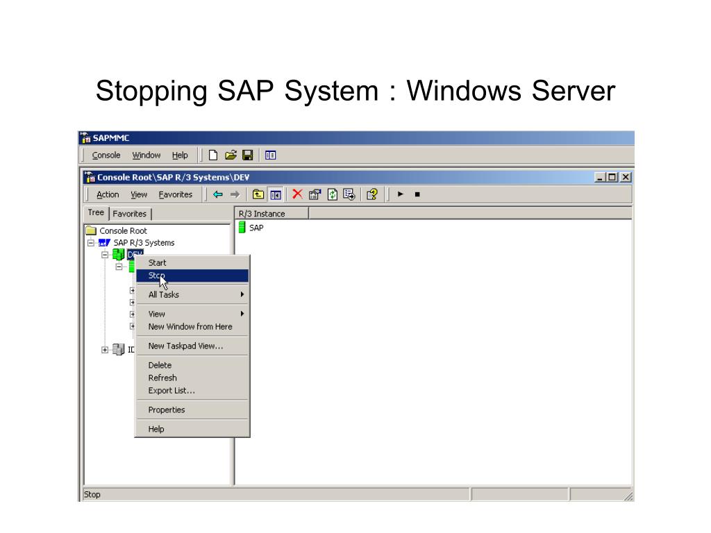Open the Window menu
The image size is (711, 533).
click(146, 155)
